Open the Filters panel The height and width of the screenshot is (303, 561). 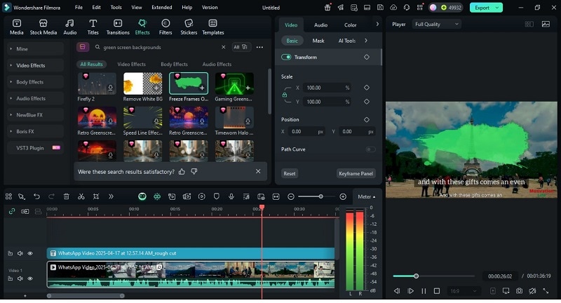pos(165,27)
